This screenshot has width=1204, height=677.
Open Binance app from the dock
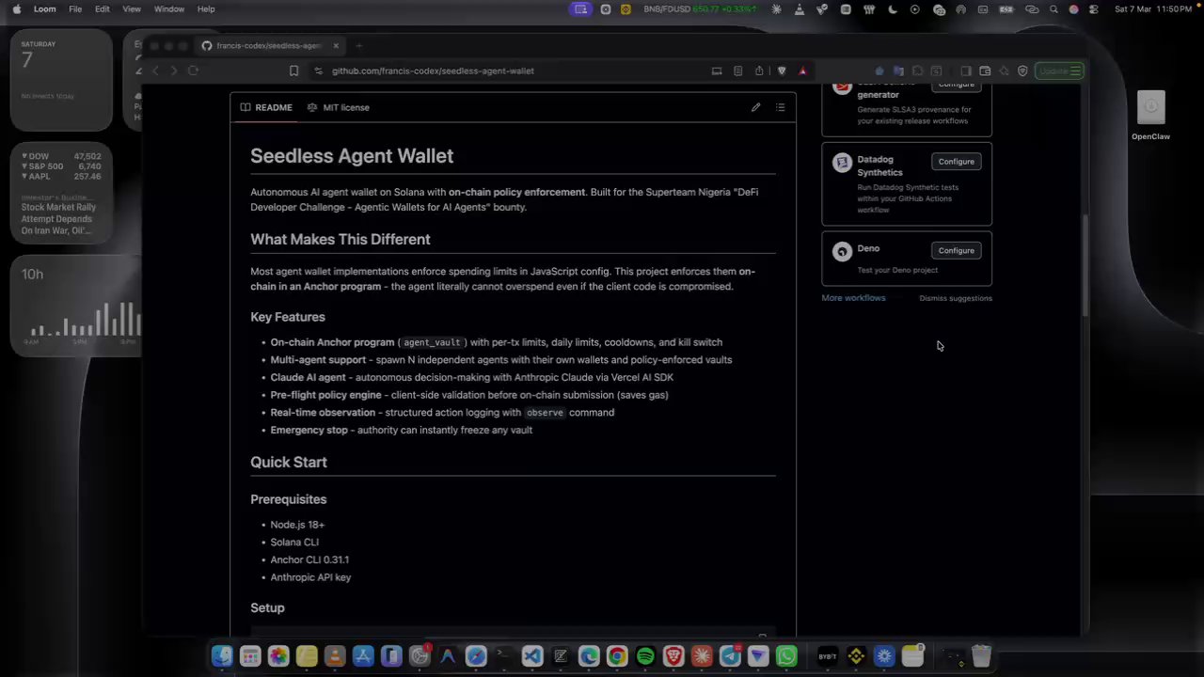(x=856, y=656)
